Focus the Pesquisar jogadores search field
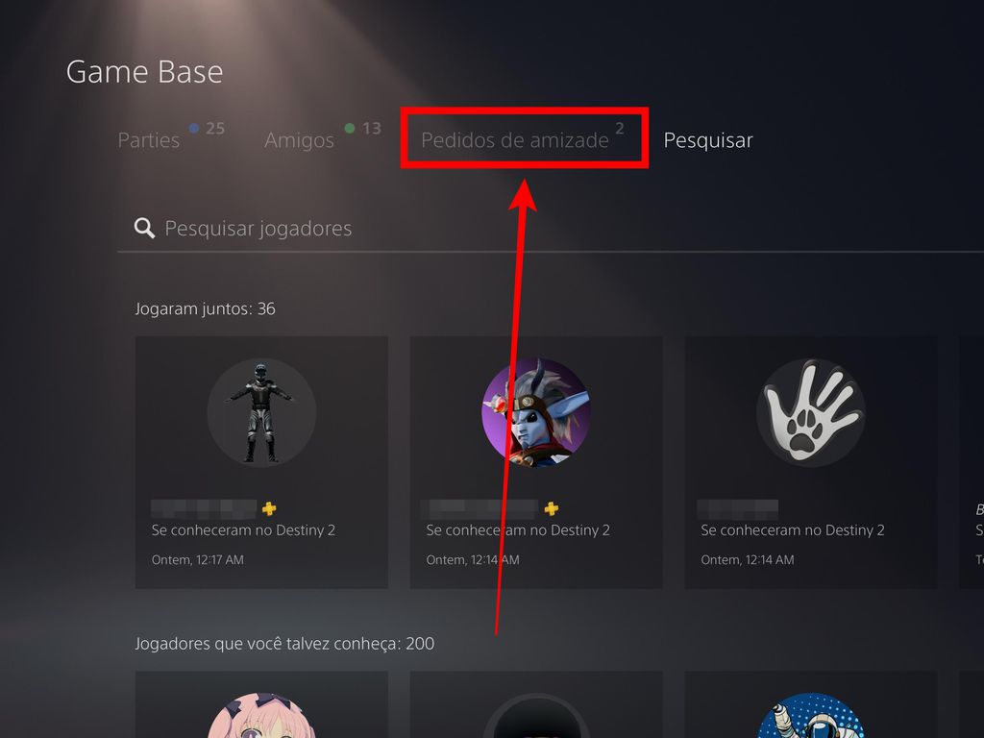984x738 pixels. pos(551,228)
